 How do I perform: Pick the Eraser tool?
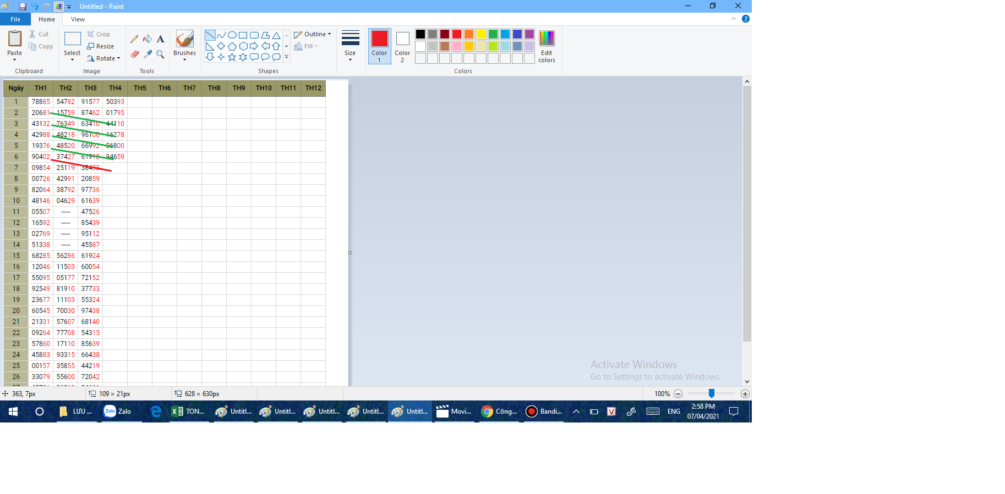[x=134, y=54]
